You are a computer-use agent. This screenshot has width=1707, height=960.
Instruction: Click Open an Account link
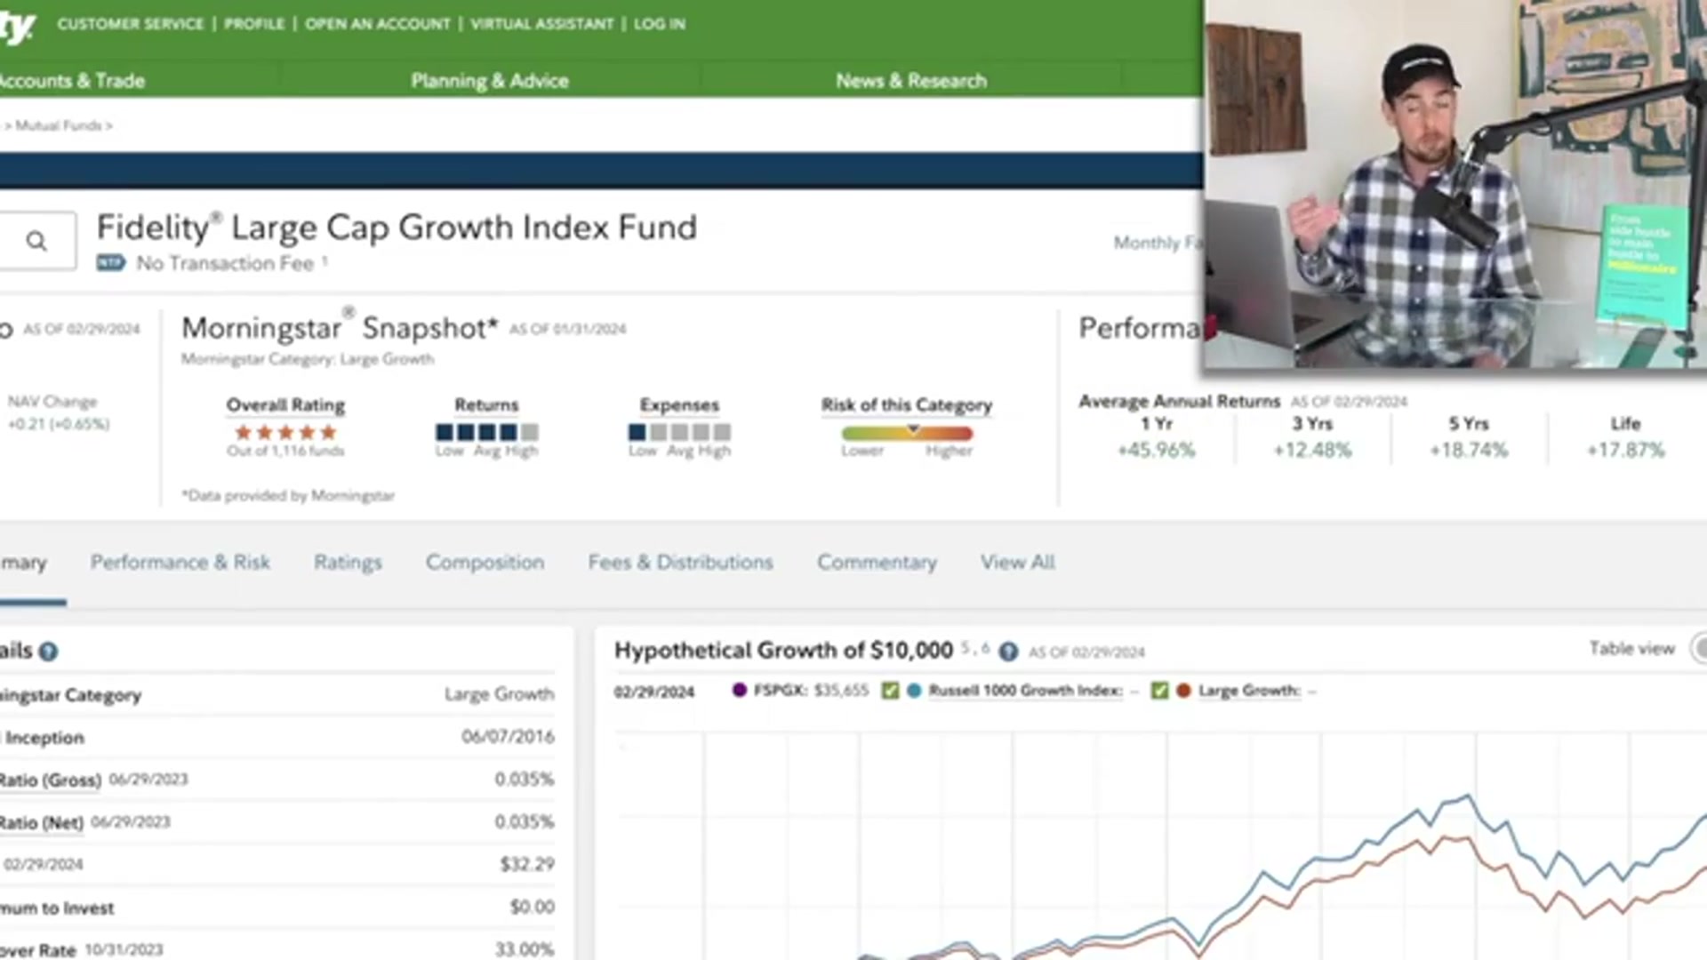point(378,24)
